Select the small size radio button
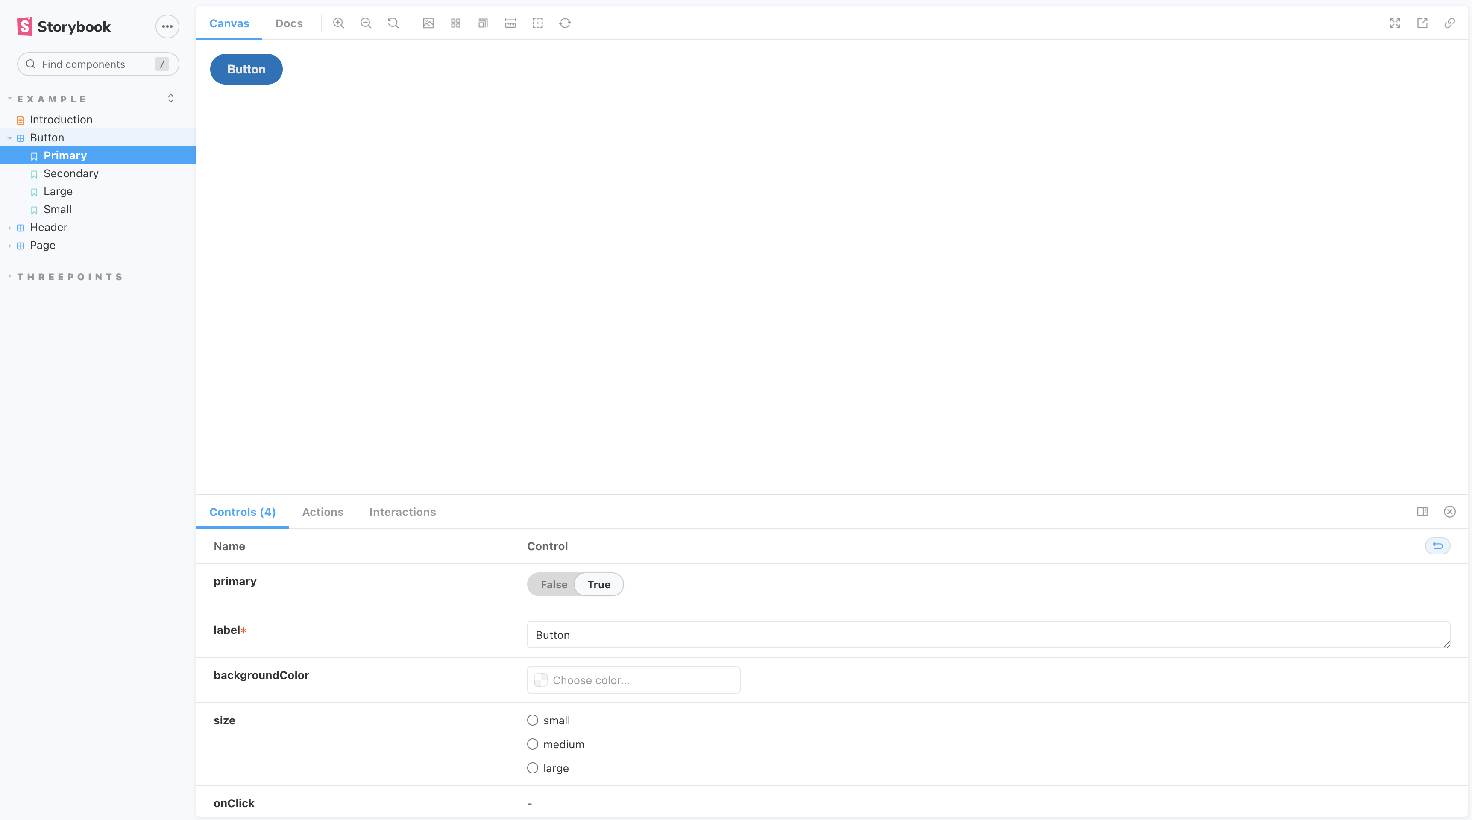1472x820 pixels. coord(533,720)
